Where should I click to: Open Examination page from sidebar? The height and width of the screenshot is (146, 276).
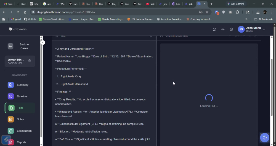click(x=20, y=131)
